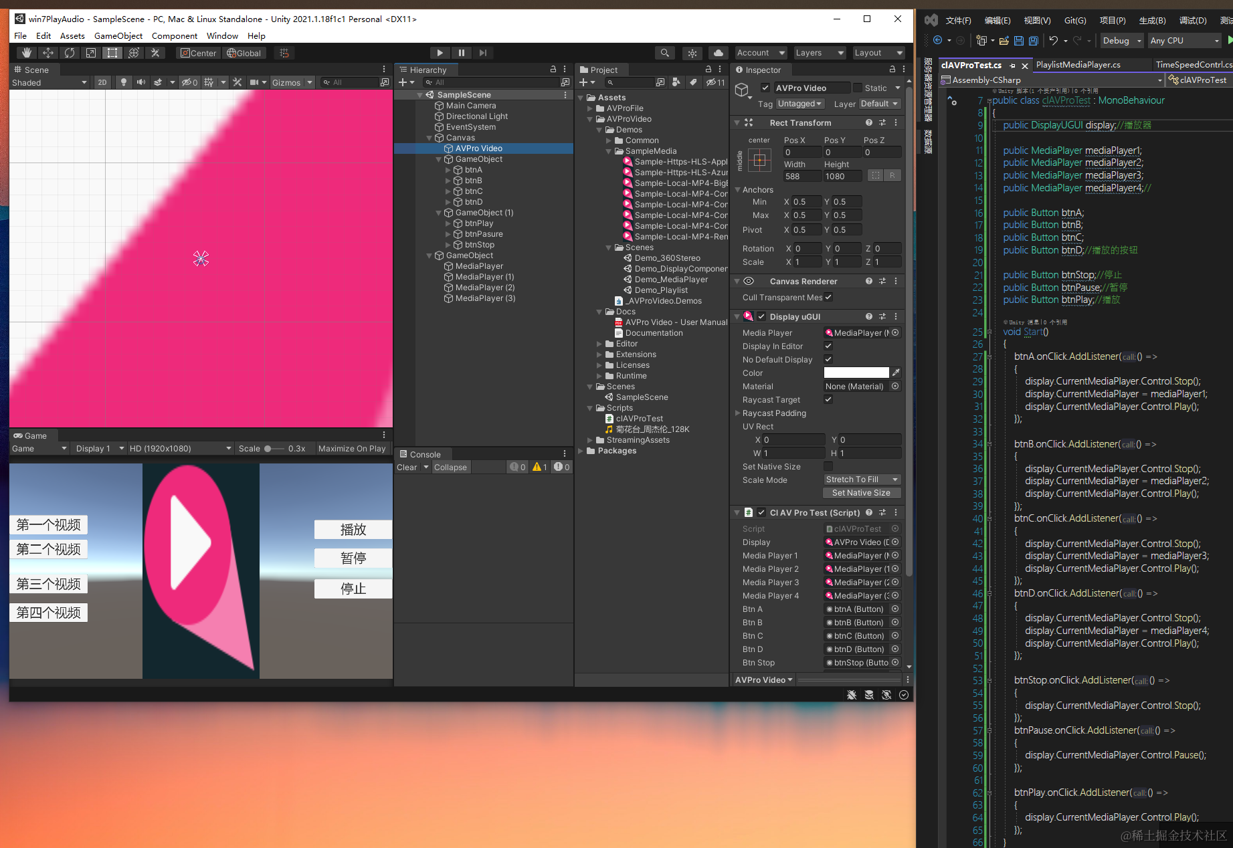Select the Rotate tool in Unity toolbar
This screenshot has height=848, width=1233.
pyautogui.click(x=69, y=53)
